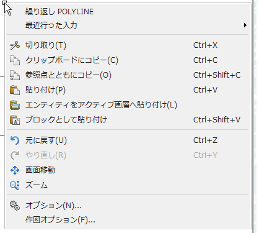Click the small grip square near the cursor
The width and height of the screenshot is (259, 233).
pos(4,2)
